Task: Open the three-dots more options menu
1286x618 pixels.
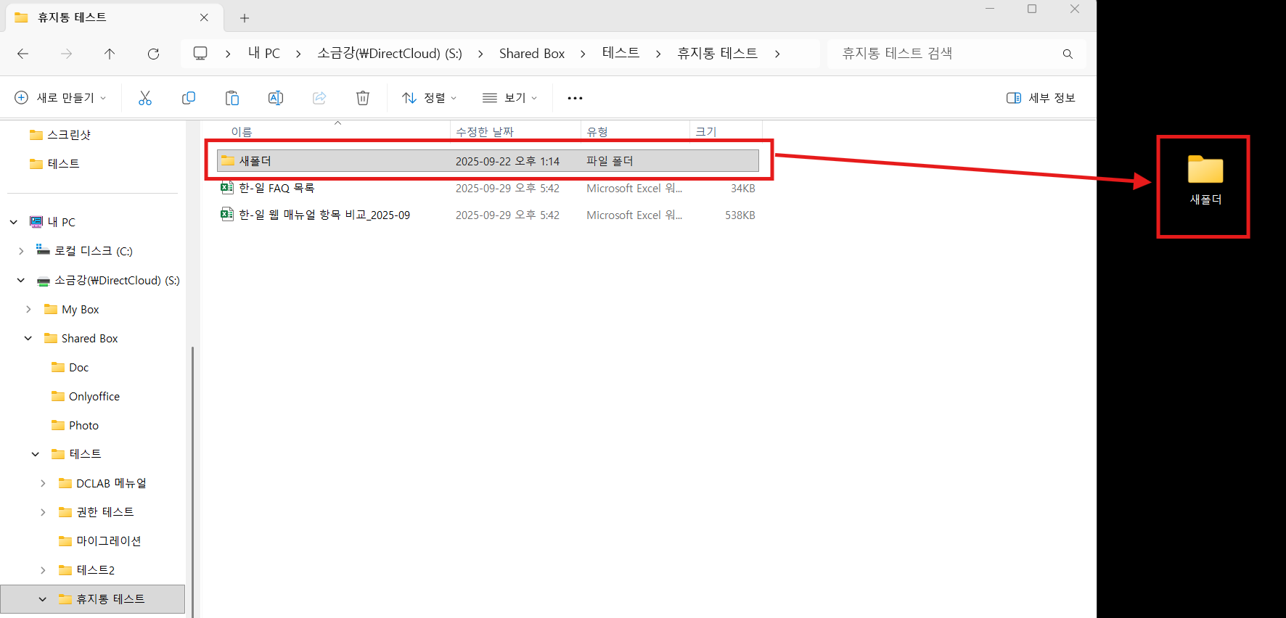Action: (x=575, y=98)
